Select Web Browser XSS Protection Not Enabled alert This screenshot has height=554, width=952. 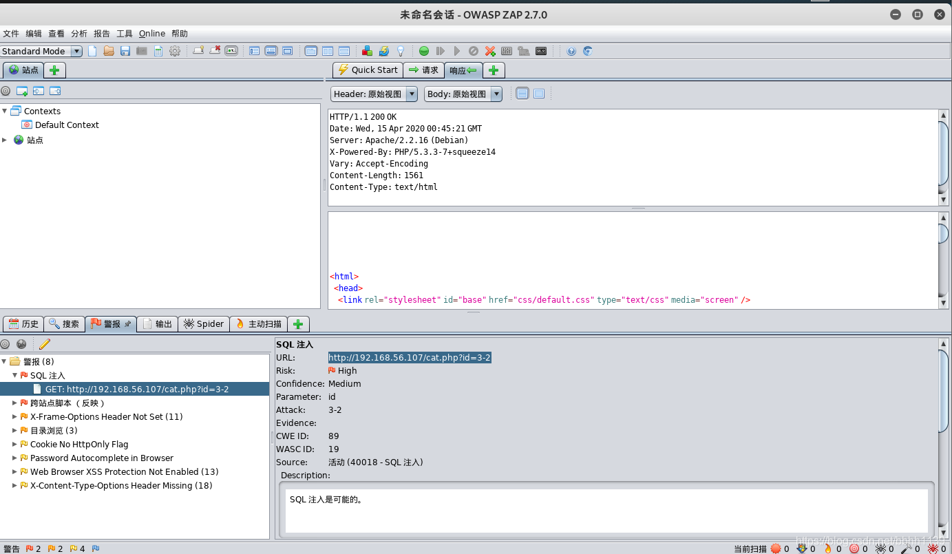click(124, 471)
